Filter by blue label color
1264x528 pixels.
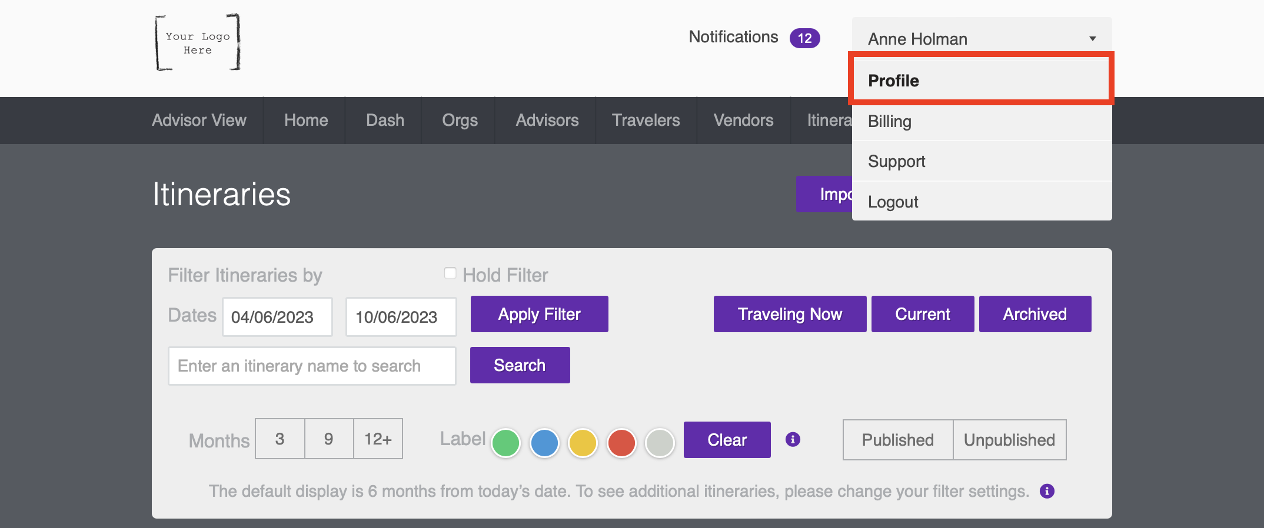coord(544,443)
